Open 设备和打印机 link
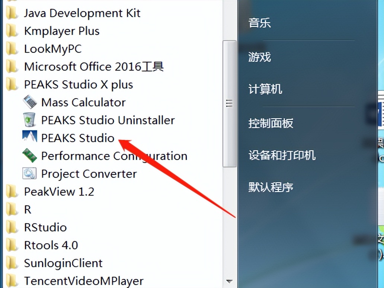The width and height of the screenshot is (384, 288). pos(282,155)
